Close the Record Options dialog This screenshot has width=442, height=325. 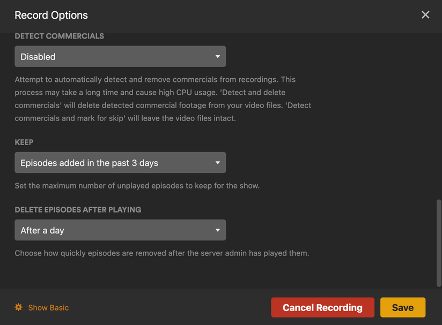(x=425, y=15)
